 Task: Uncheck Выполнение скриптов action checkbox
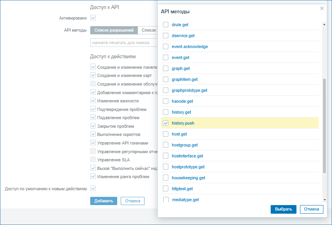(x=93, y=134)
